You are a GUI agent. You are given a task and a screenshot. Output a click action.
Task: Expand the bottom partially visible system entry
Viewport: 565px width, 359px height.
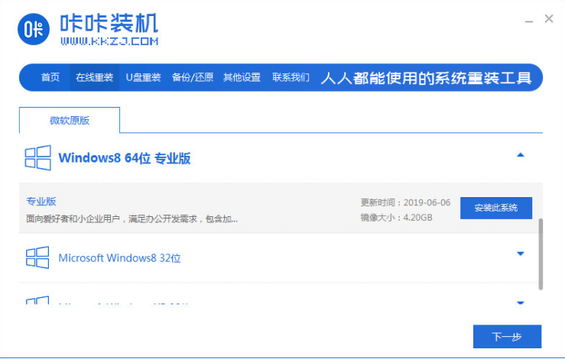(521, 302)
